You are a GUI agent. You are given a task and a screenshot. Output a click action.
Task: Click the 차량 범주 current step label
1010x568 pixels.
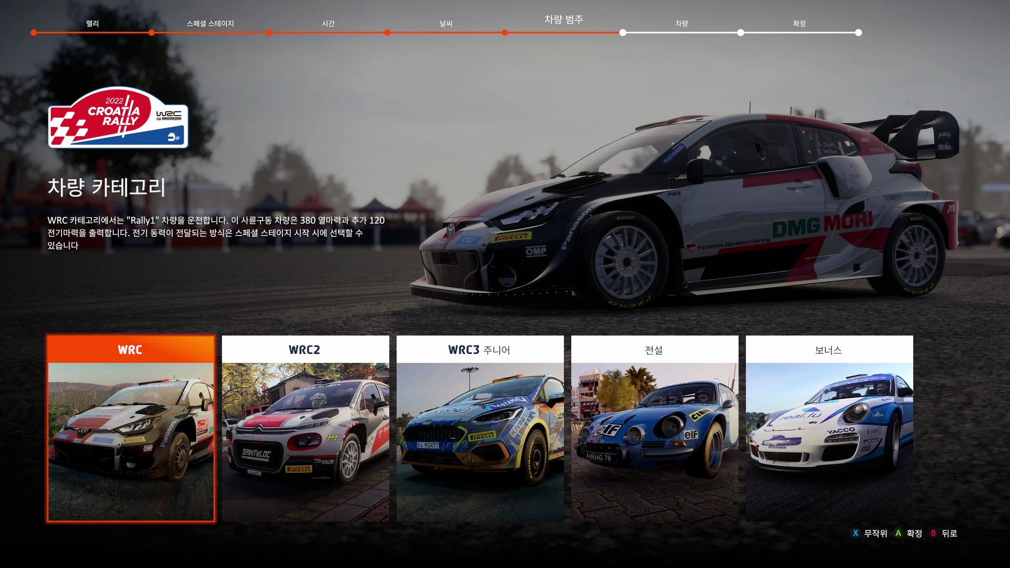[x=563, y=20]
